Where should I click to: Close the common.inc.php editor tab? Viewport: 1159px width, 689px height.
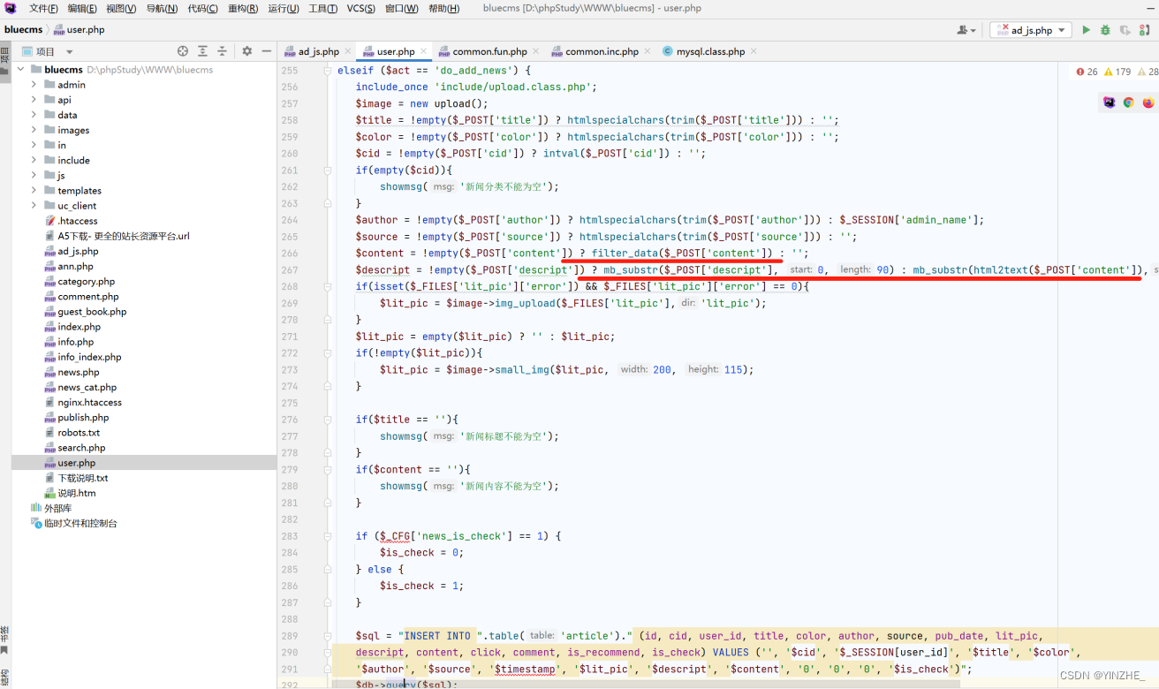[x=648, y=52]
